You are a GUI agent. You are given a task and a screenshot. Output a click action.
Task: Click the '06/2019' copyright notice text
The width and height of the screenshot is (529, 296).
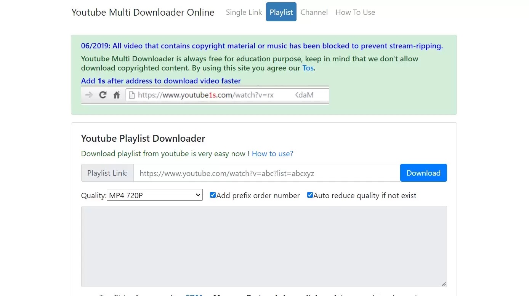262,46
